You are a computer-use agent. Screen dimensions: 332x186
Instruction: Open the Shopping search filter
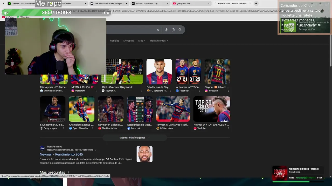click(129, 41)
